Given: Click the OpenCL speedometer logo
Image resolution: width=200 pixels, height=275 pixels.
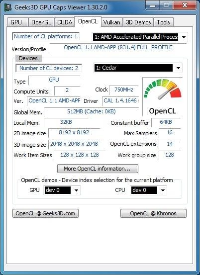Looking at the screenshot, I should pyautogui.click(x=163, y=96).
